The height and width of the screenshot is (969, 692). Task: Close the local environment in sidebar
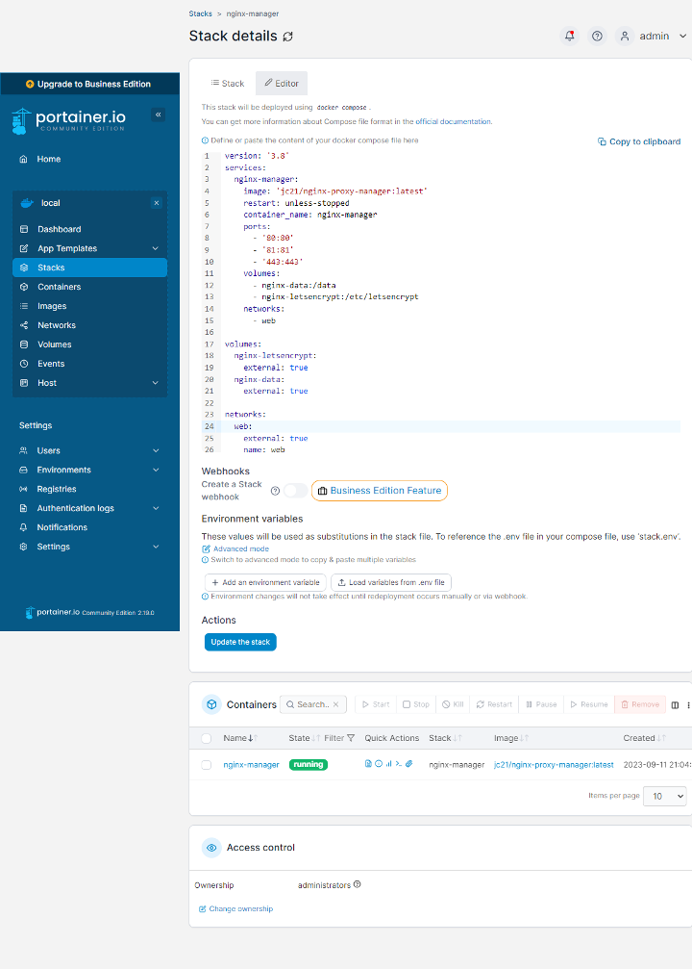point(157,203)
